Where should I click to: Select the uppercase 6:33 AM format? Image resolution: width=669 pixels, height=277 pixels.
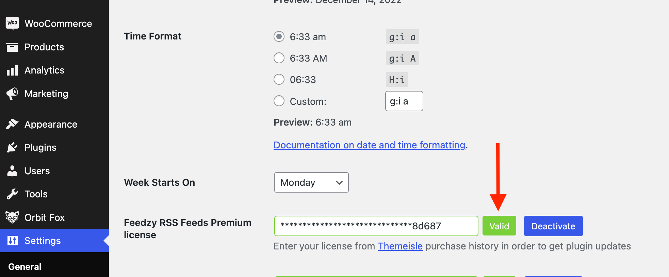279,58
